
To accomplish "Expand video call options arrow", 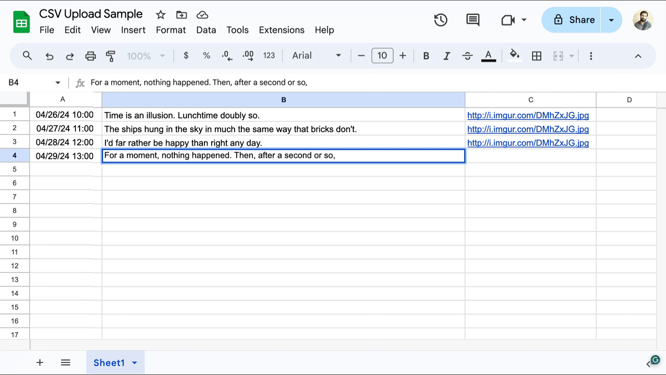I will pos(524,20).
